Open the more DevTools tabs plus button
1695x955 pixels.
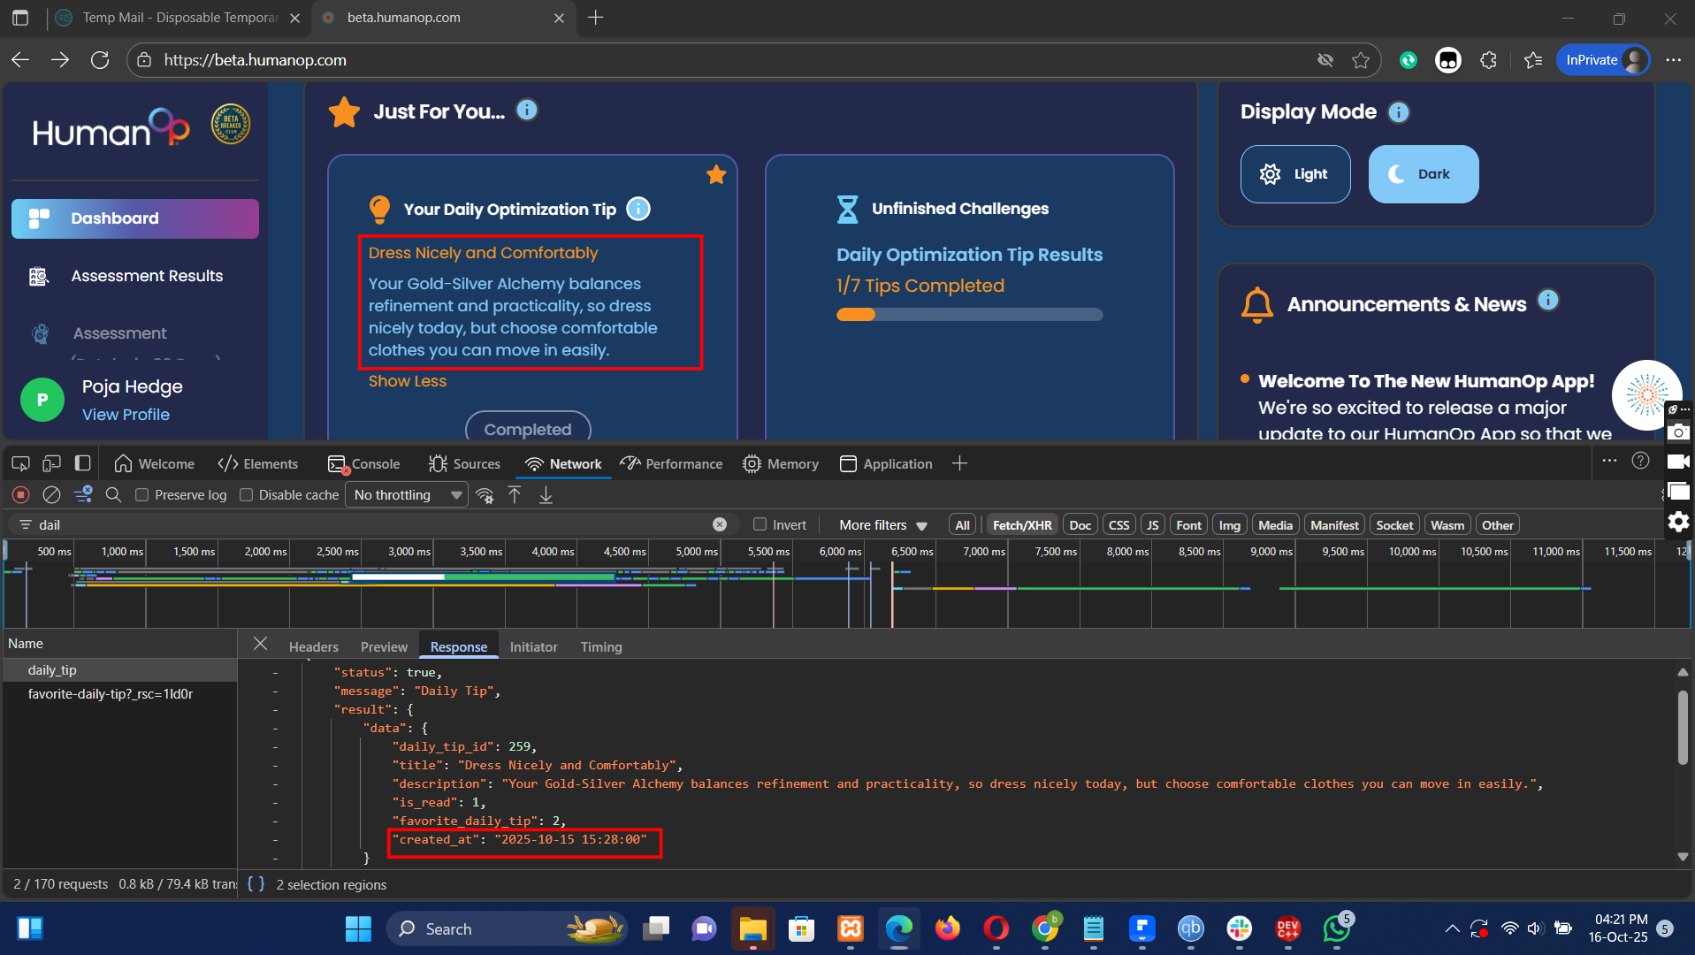(x=959, y=463)
